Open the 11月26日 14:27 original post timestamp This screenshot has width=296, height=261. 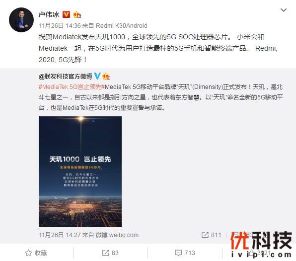pyautogui.click(x=60, y=235)
